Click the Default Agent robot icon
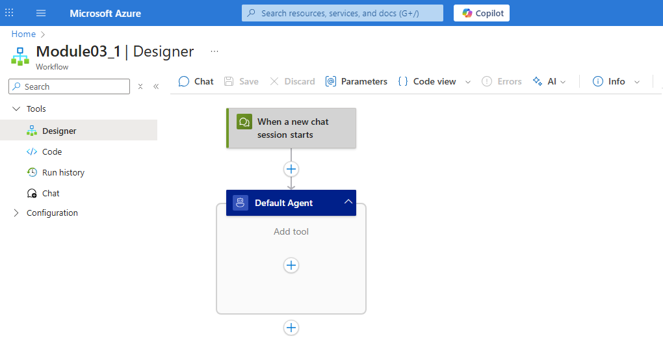This screenshot has width=663, height=338. point(240,203)
